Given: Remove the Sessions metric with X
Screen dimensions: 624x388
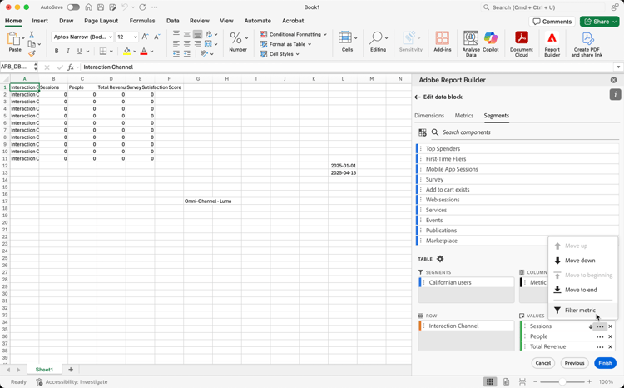Looking at the screenshot, I should pos(610,326).
